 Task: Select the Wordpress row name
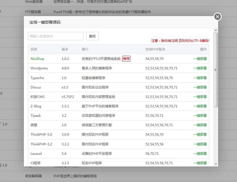click(39, 68)
